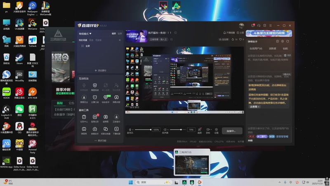Open the 正版音乐 music download icon

pos(116,117)
